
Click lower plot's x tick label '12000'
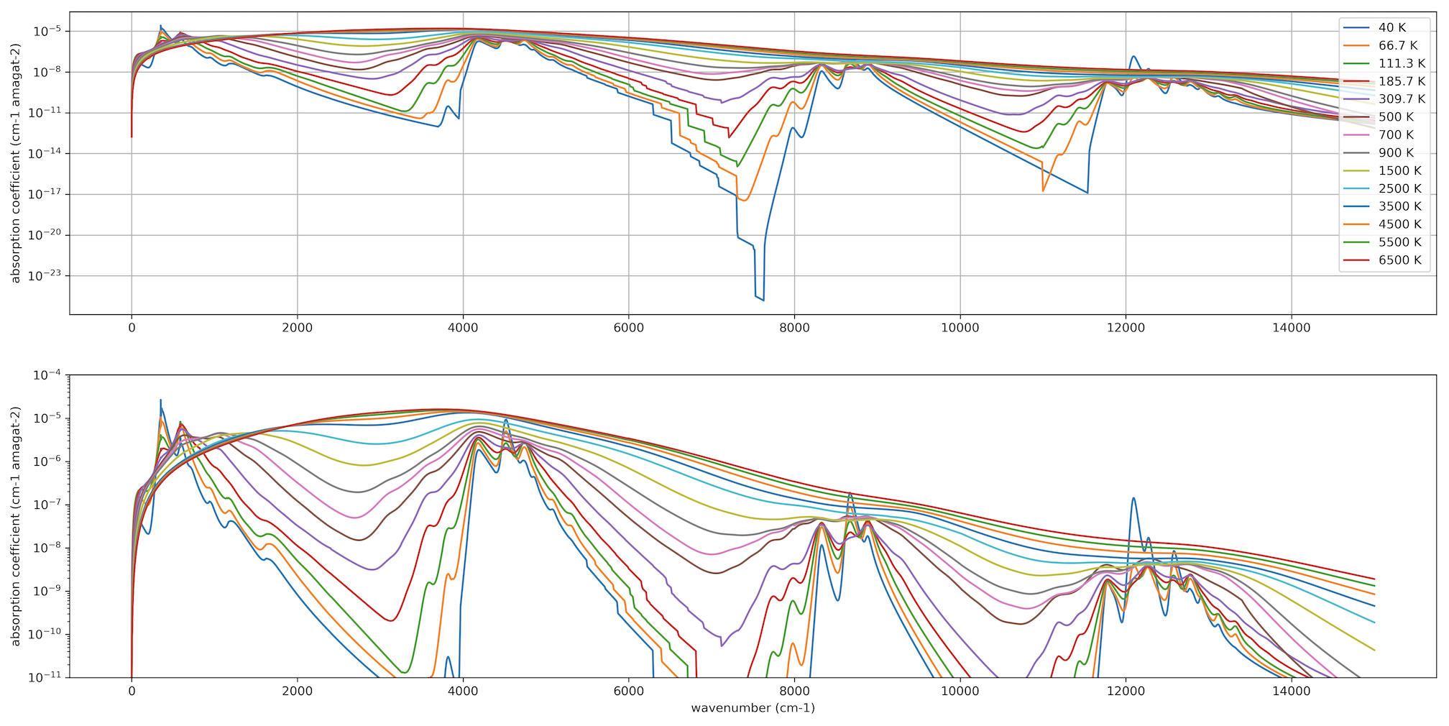tap(1126, 691)
